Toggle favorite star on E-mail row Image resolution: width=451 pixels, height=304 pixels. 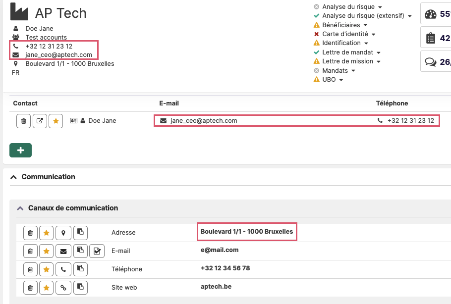46,251
